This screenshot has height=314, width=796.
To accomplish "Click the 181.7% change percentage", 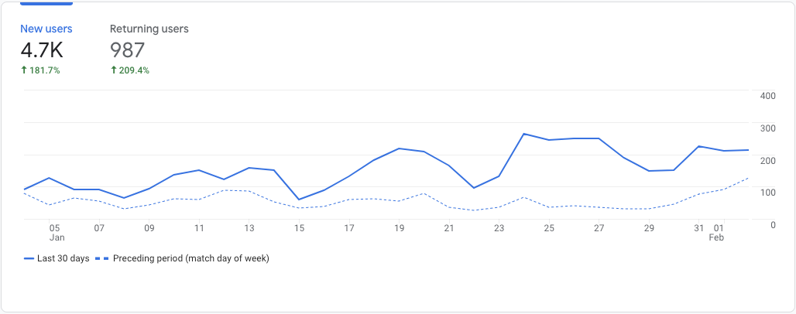I will 45,70.
